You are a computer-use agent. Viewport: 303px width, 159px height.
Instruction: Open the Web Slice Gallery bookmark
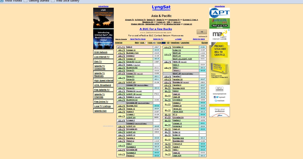point(65,1)
